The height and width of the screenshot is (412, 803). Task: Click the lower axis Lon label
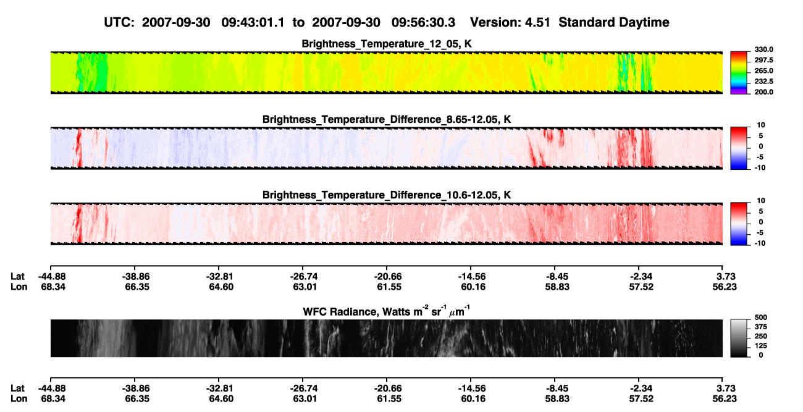(18, 398)
